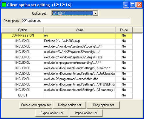Edit the Description text field
144x119 pixels.
point(76,21)
